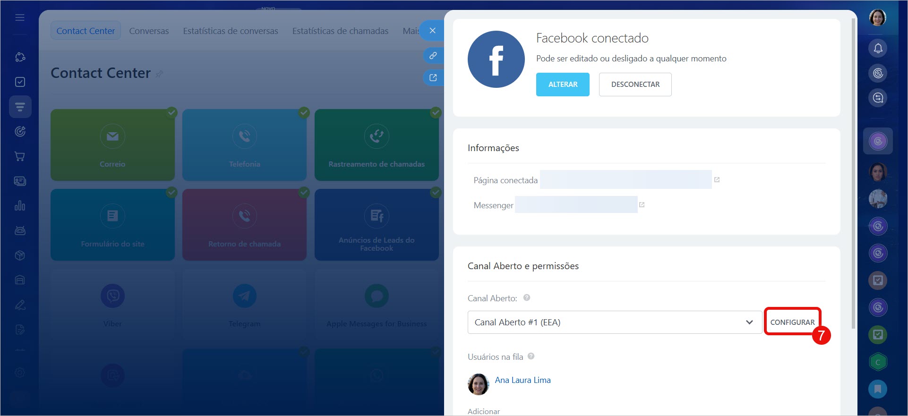Open external link for Página conectada
This screenshot has width=908, height=416.
pos(717,179)
